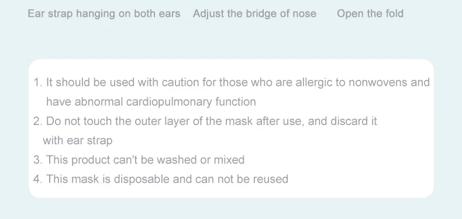Select the 'have abnormal cardiopulmonary function' line
The width and height of the screenshot is (462, 219).
pyautogui.click(x=151, y=102)
